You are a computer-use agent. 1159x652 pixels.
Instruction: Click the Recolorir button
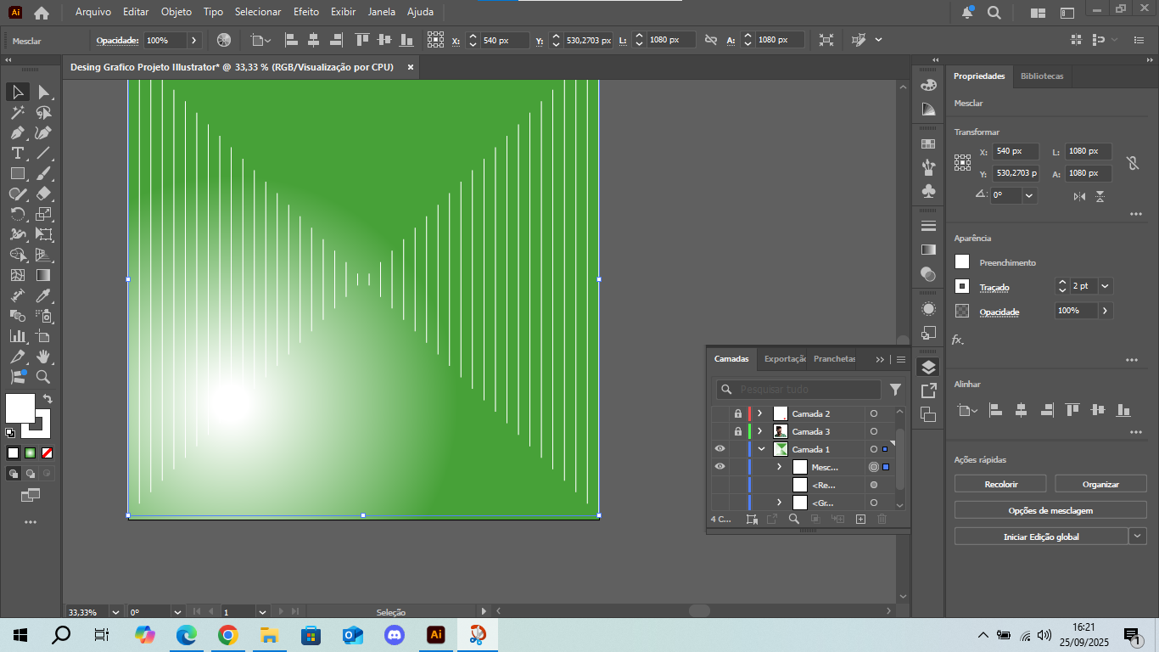1001,484
